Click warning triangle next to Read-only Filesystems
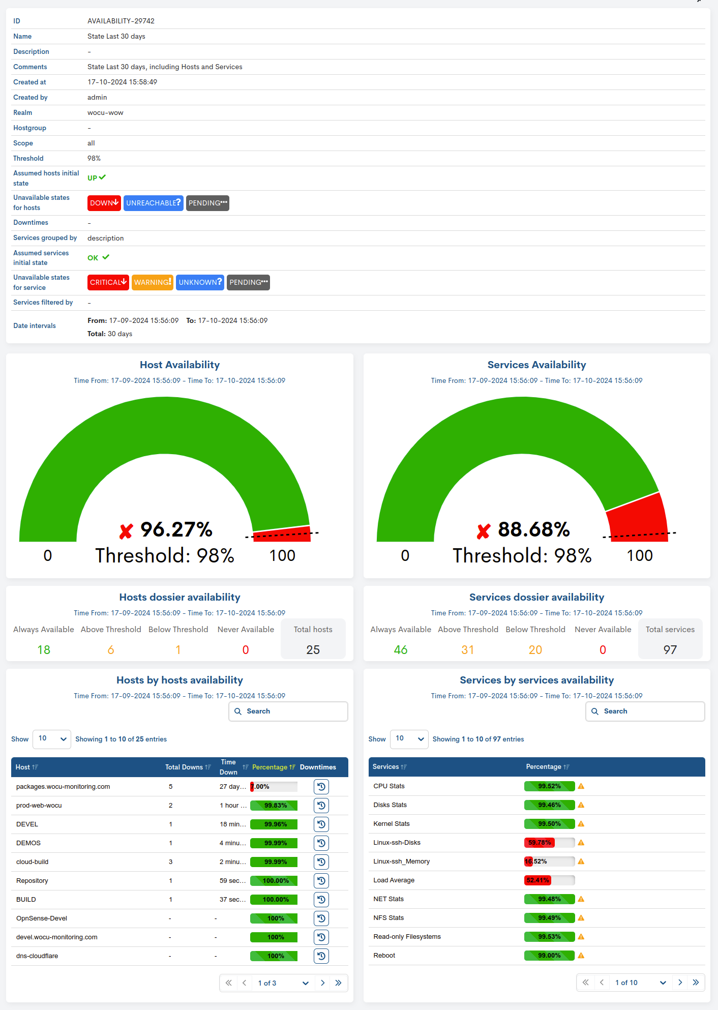Screen dimensions: 718x1010 (581, 937)
